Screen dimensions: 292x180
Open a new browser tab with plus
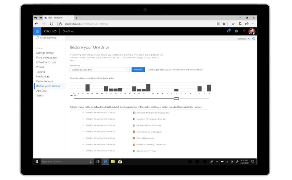pyautogui.click(x=77, y=18)
